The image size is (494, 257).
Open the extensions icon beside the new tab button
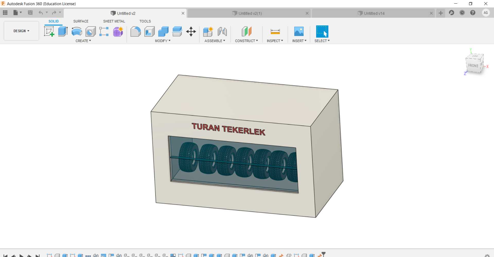coord(452,13)
